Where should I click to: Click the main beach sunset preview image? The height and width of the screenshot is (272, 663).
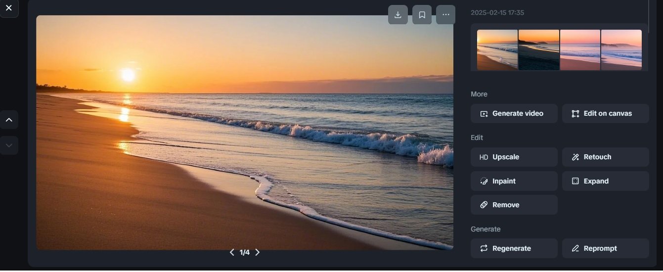pyautogui.click(x=245, y=133)
